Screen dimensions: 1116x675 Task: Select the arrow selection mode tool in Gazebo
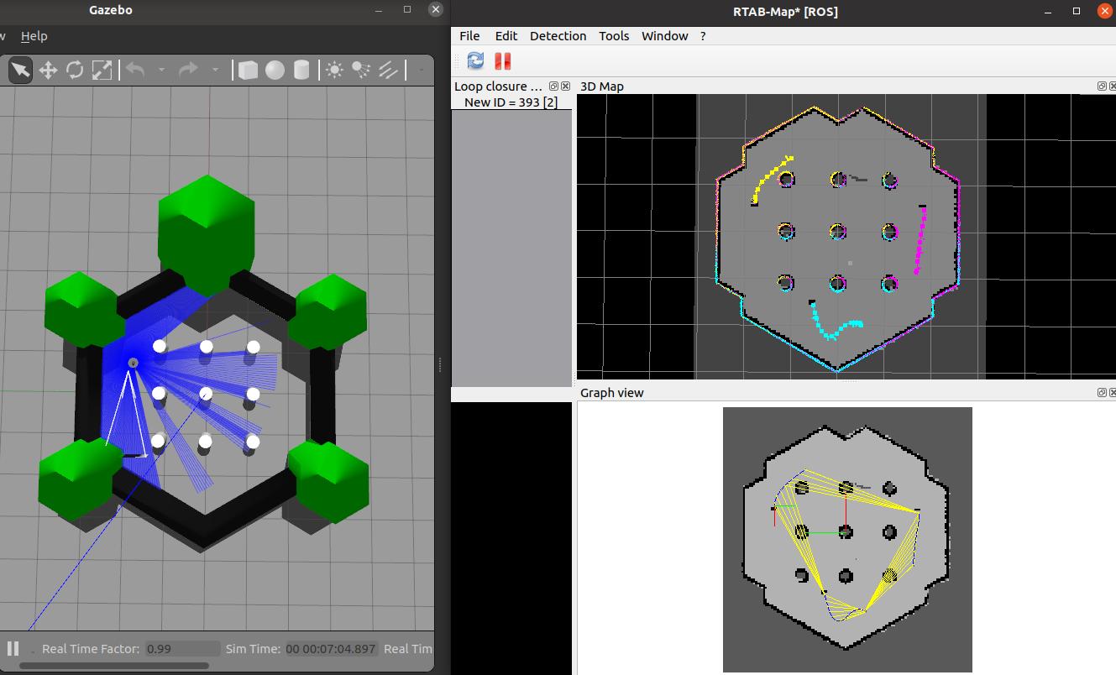[20, 70]
